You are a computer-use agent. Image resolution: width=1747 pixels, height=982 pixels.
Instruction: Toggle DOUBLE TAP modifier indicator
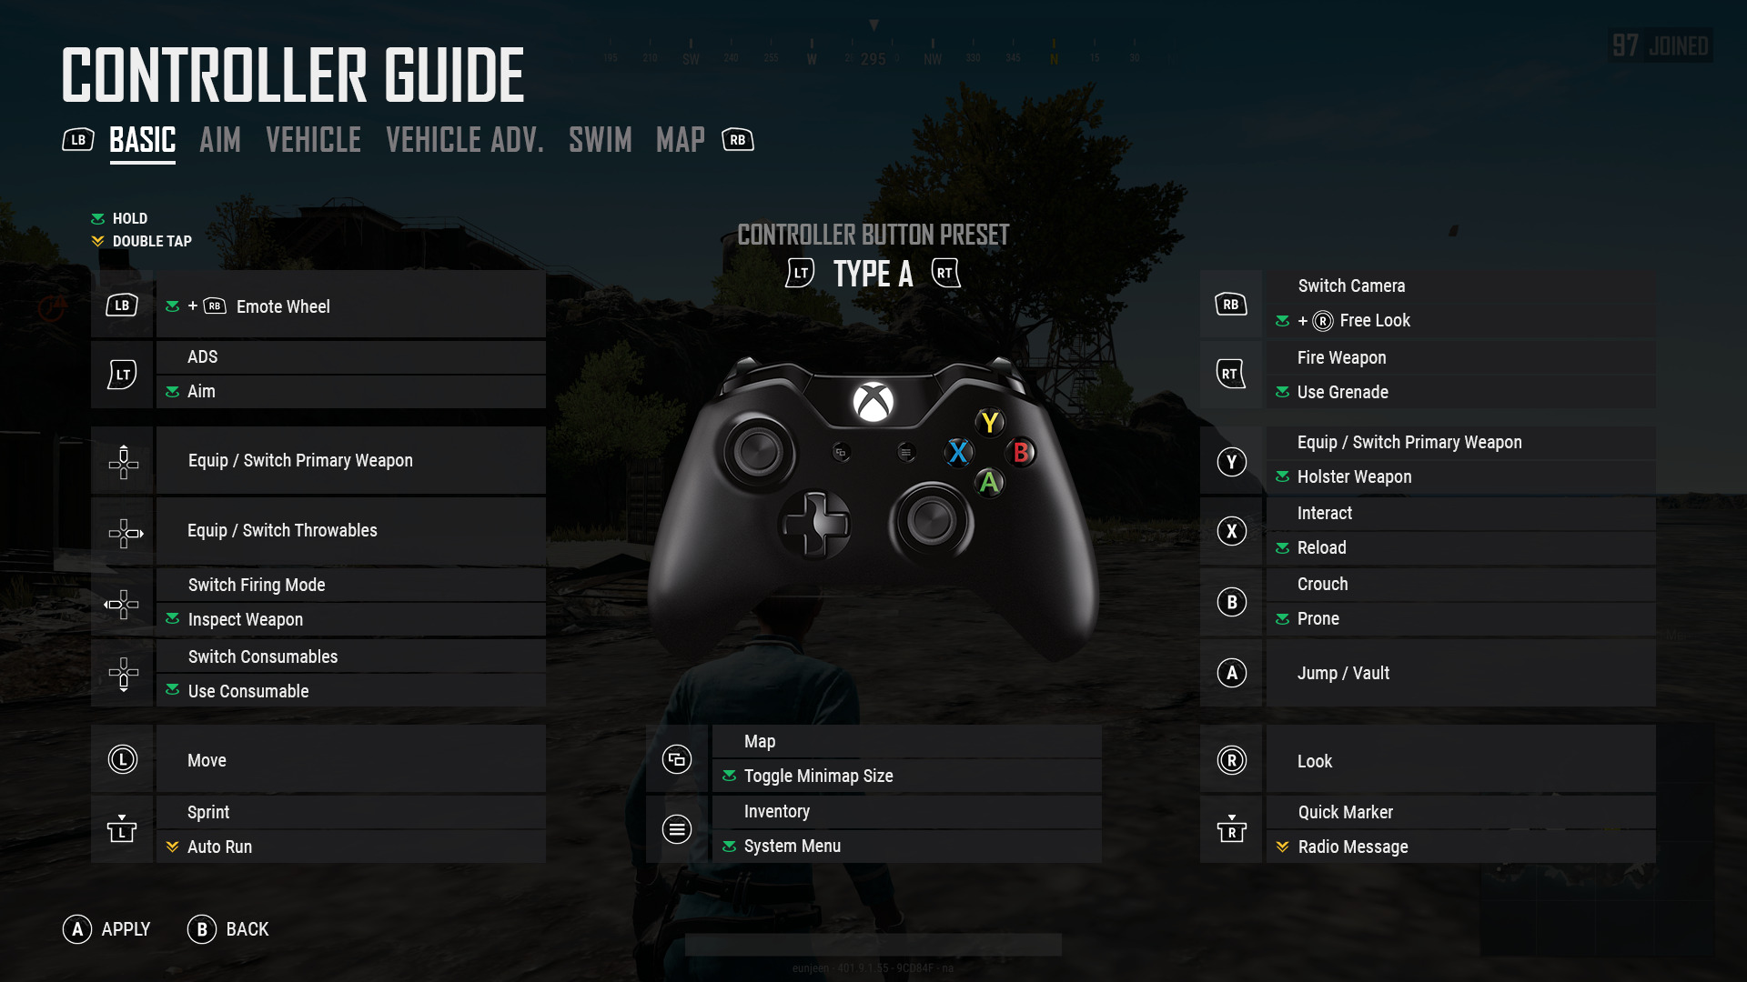pos(96,241)
